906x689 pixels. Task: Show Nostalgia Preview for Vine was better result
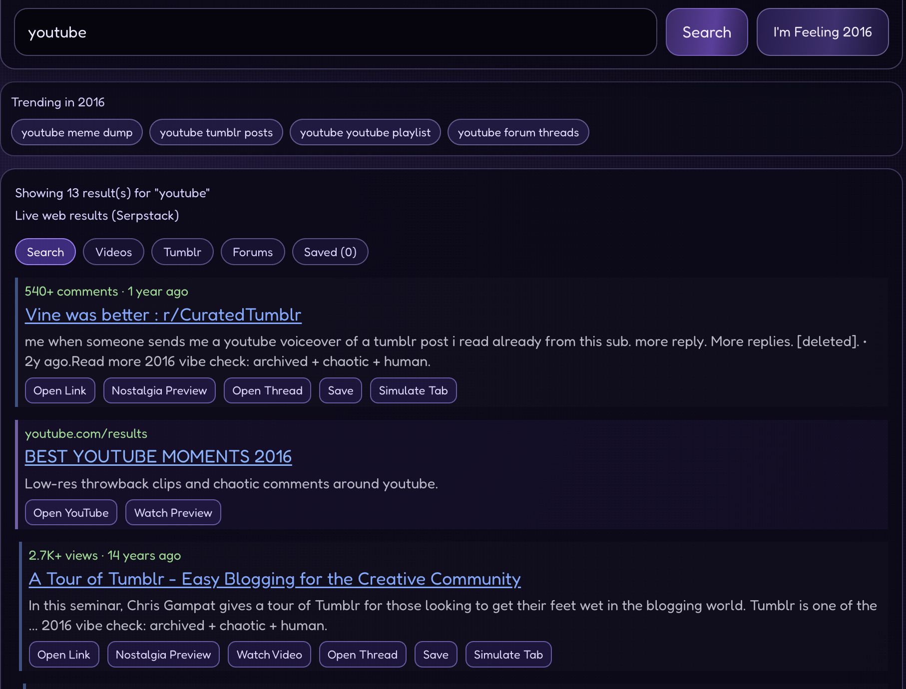[159, 390]
